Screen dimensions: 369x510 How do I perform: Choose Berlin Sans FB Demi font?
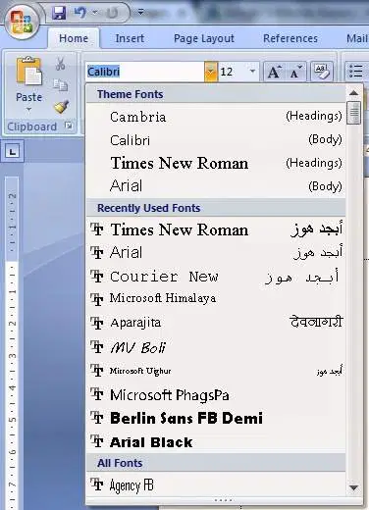point(216,418)
